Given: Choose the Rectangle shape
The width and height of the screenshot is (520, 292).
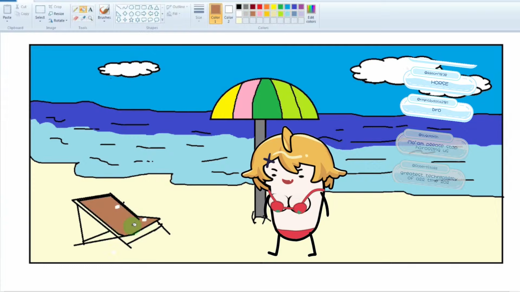Looking at the screenshot, I should (137, 7).
